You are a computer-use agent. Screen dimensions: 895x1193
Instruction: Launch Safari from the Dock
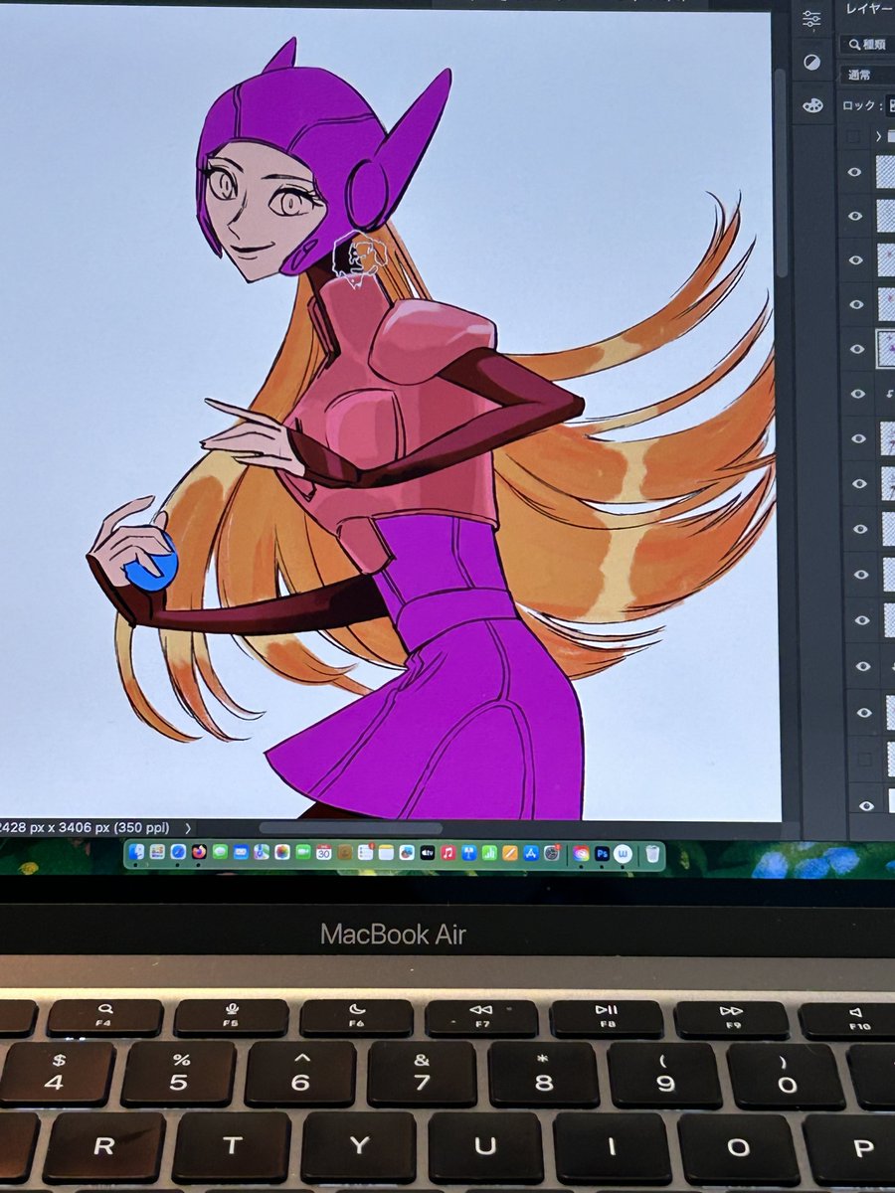coord(178,852)
